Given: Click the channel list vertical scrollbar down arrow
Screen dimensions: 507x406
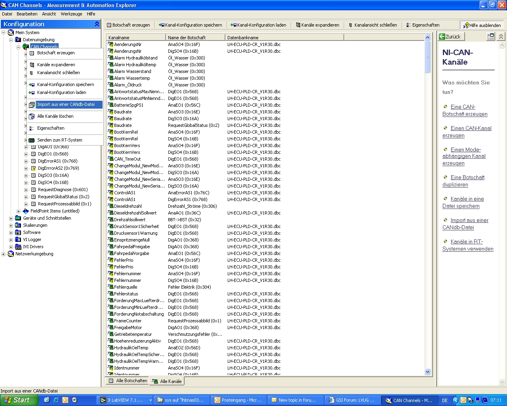Looking at the screenshot, I should 427,372.
